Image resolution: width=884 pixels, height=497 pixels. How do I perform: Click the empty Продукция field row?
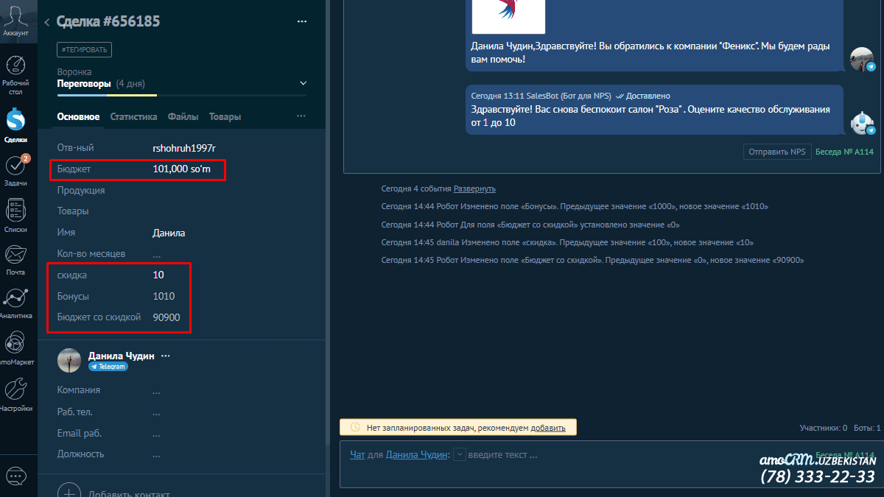click(182, 190)
